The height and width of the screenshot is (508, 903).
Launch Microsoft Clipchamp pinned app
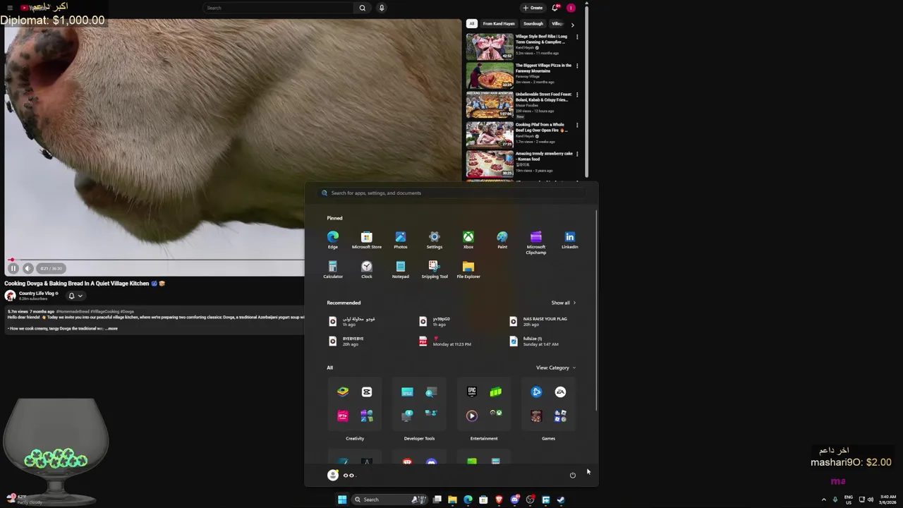click(536, 242)
